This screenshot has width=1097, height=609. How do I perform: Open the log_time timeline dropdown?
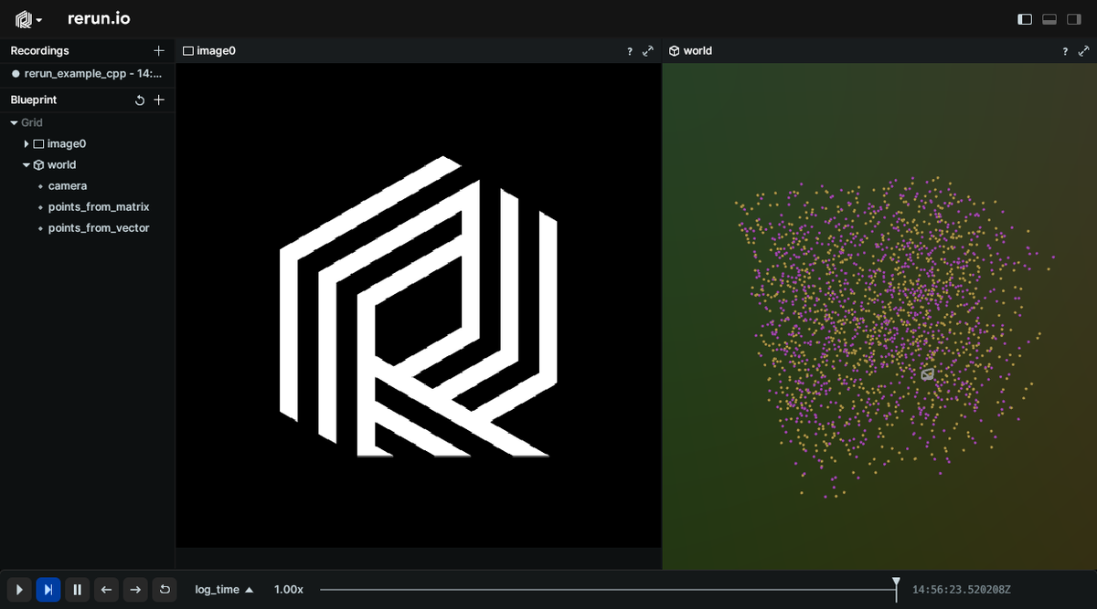pos(224,590)
